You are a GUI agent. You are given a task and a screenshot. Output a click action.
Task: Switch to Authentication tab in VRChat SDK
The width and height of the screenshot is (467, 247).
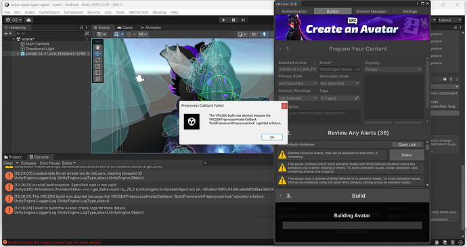pyautogui.click(x=294, y=11)
